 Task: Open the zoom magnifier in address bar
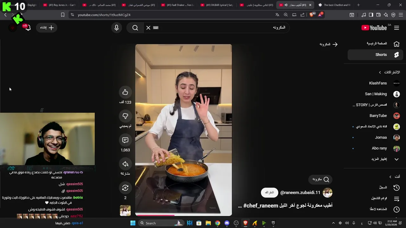coord(286,15)
